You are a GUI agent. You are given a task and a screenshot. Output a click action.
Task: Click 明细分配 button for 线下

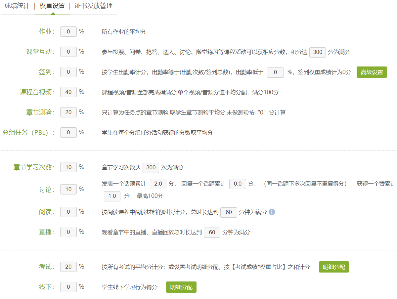181,287
